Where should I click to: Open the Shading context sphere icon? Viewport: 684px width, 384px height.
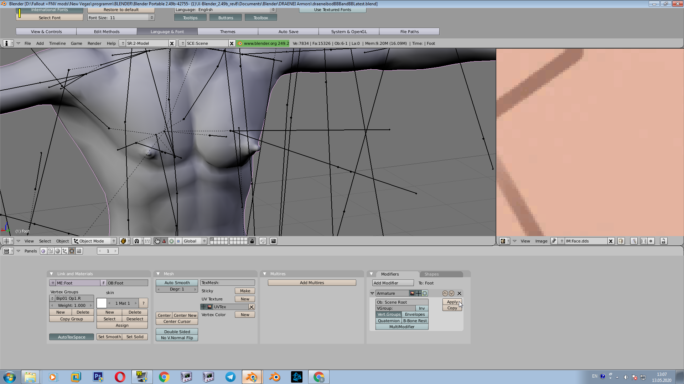(58, 251)
